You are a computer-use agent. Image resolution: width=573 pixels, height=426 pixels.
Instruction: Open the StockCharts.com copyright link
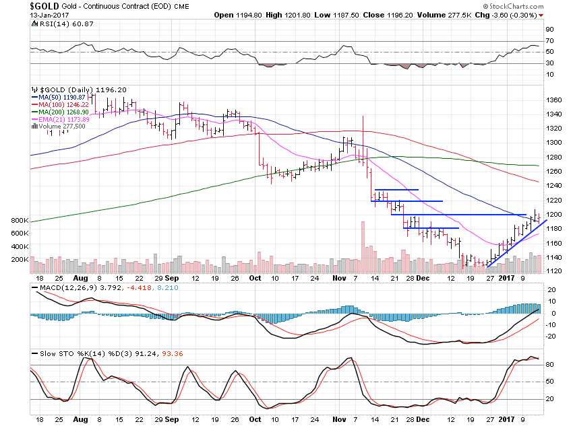click(514, 6)
